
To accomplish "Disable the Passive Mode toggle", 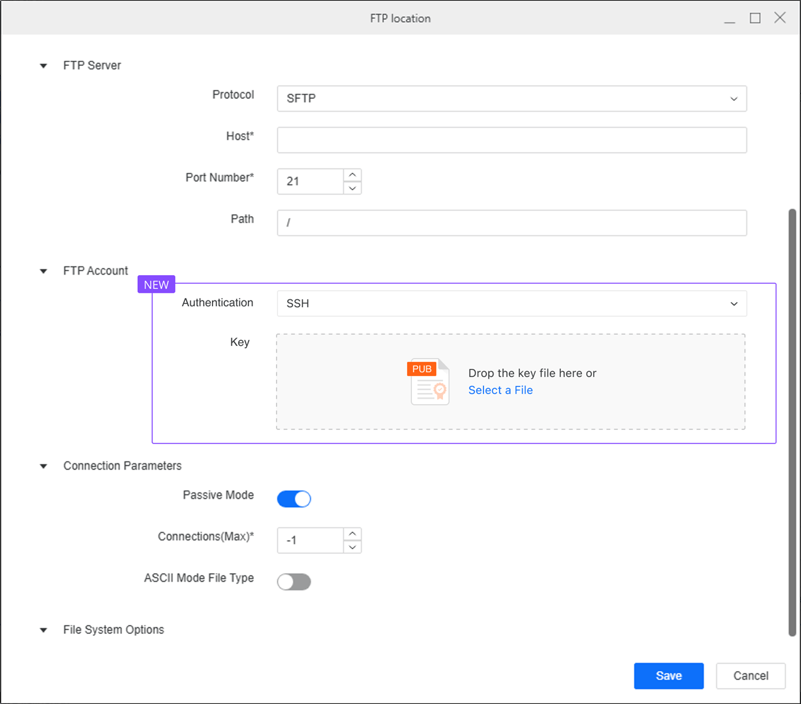I will [x=294, y=499].
